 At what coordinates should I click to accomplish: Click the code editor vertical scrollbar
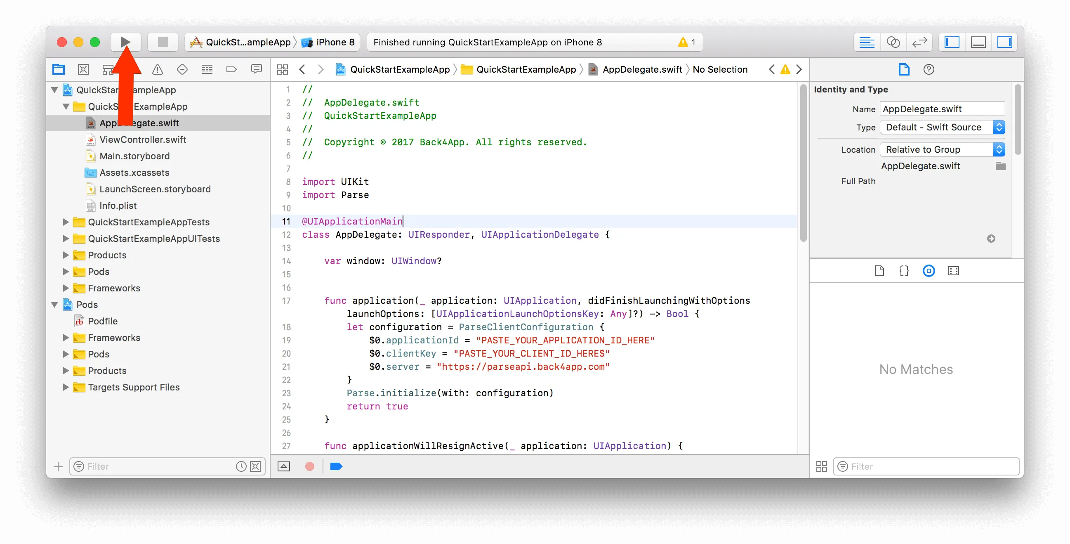click(804, 163)
